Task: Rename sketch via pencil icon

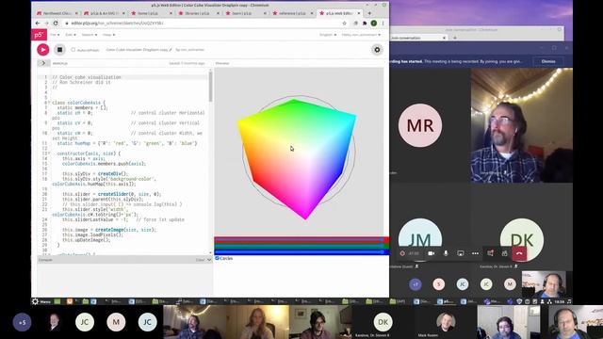Action: [x=171, y=50]
